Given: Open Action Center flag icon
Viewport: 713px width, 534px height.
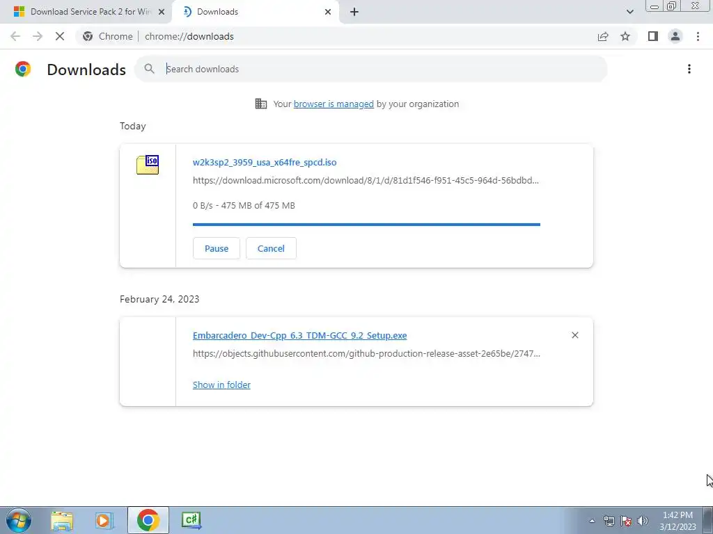Looking at the screenshot, I should point(626,521).
